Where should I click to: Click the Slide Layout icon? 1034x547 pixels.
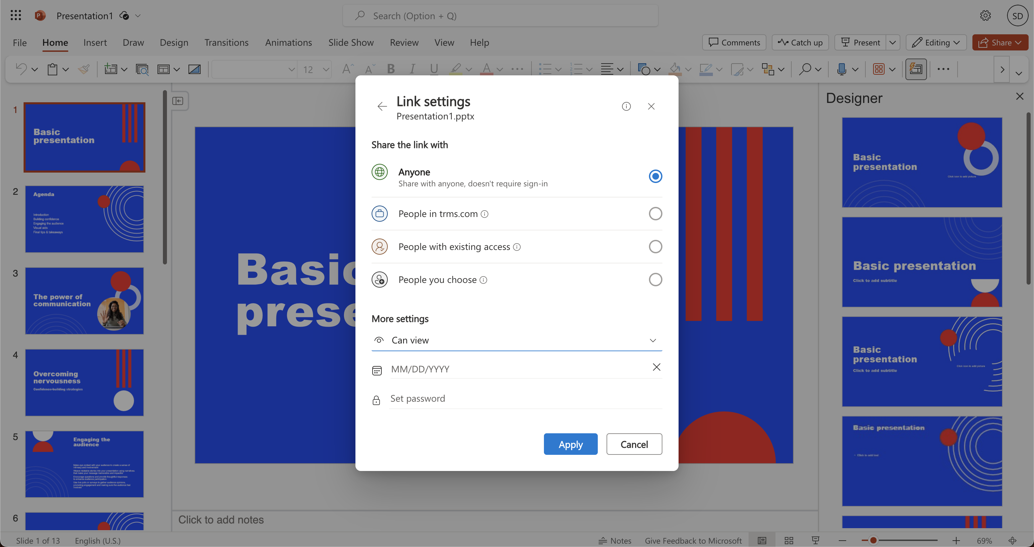tap(163, 69)
